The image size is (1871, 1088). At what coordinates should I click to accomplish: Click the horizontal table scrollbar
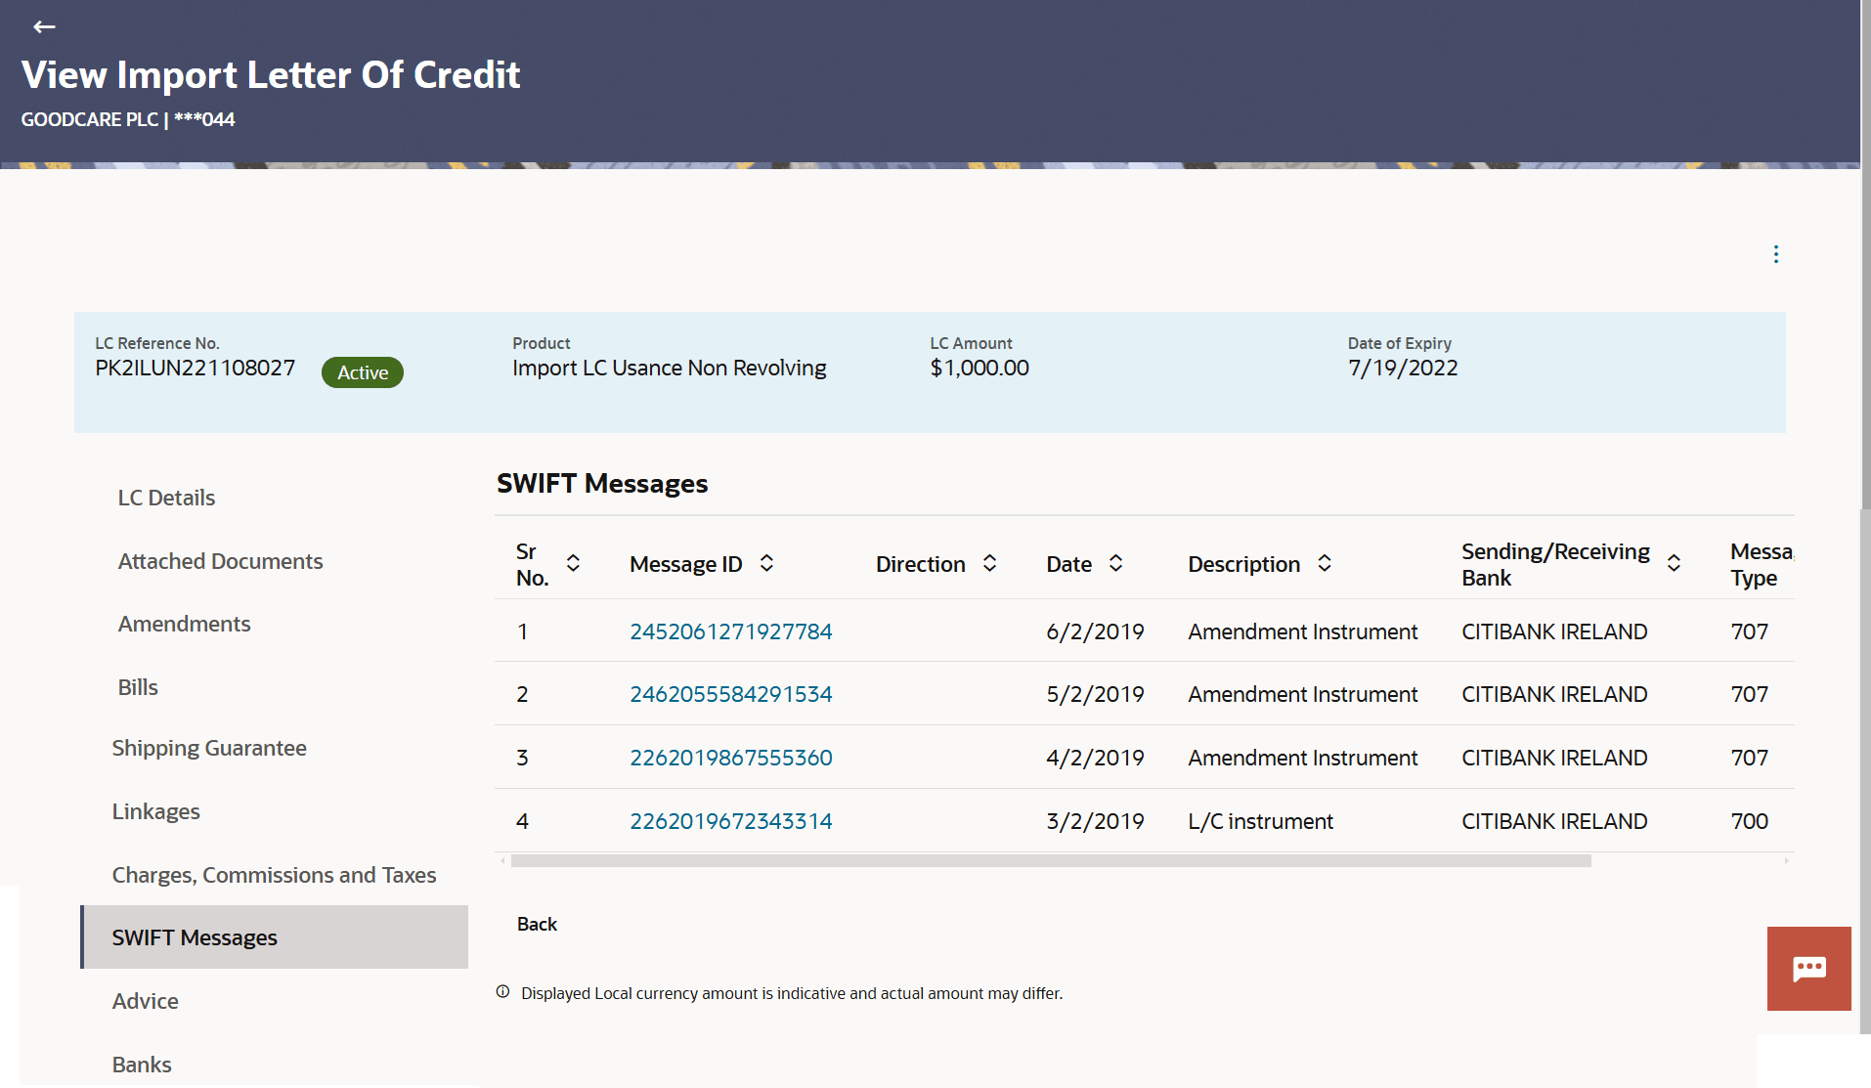tap(1051, 861)
